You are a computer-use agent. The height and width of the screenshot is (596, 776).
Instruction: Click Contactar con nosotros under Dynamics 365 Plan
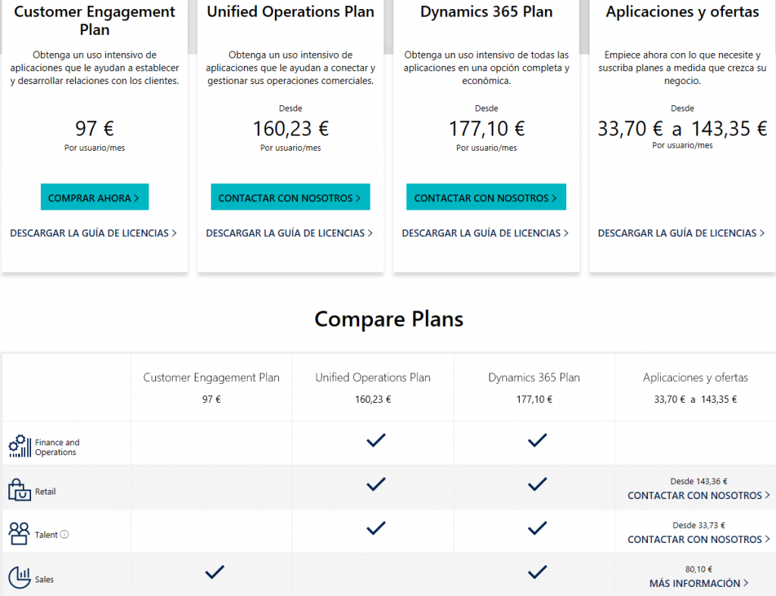pyautogui.click(x=486, y=197)
